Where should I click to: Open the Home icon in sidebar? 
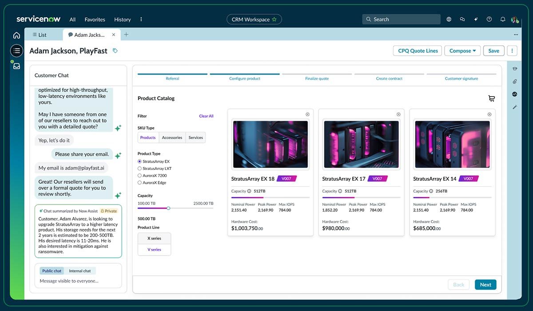(16, 35)
